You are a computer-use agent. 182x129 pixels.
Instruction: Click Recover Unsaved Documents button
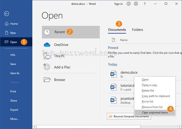pos(129,116)
